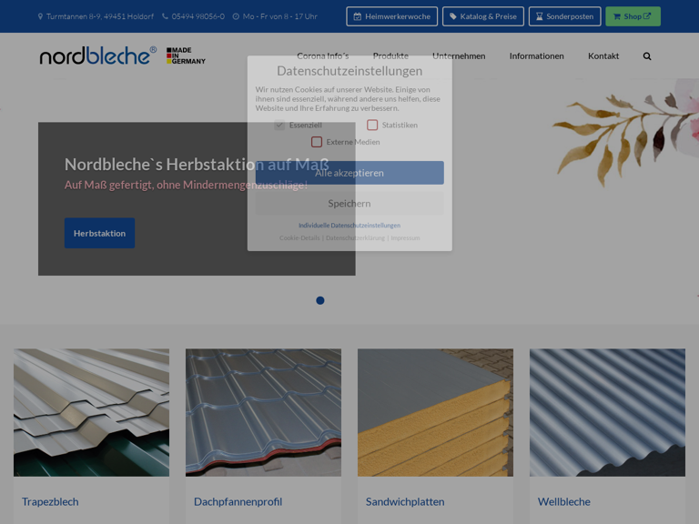Open the Shop with cart icon
The image size is (699, 524).
click(633, 16)
